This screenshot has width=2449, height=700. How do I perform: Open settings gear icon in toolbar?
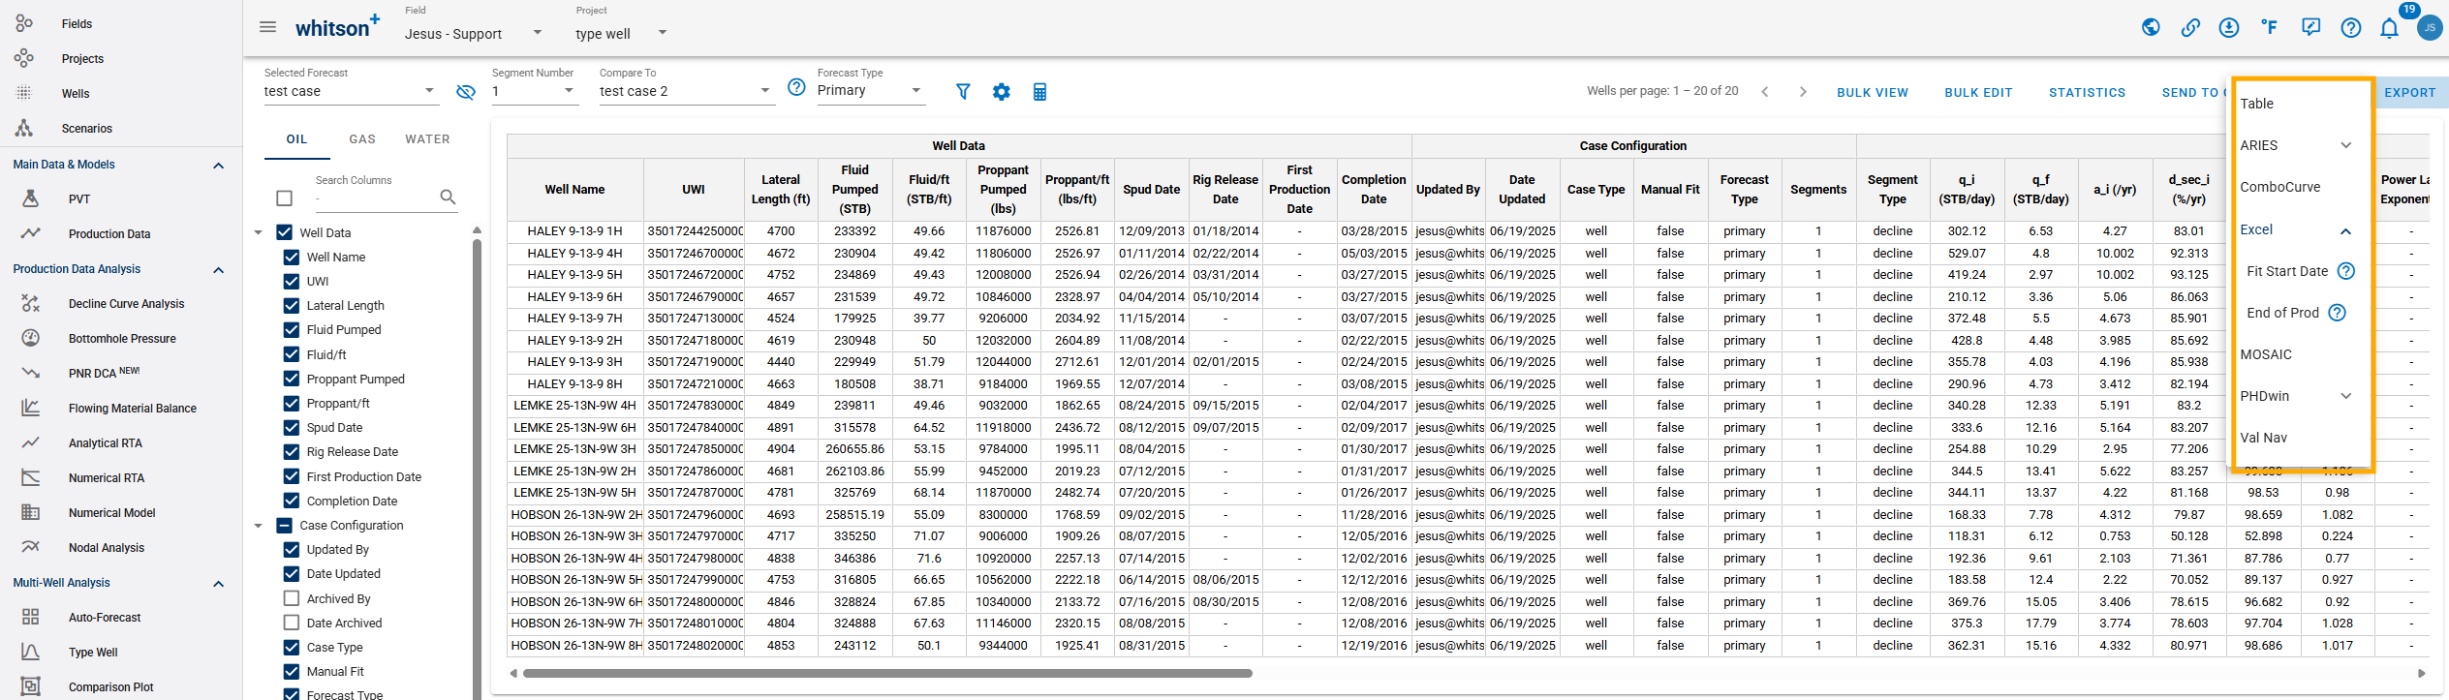1002,91
